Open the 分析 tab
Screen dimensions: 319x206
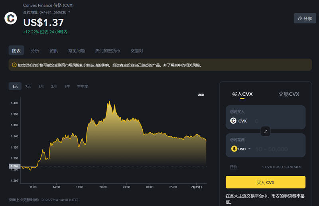[x=35, y=51]
